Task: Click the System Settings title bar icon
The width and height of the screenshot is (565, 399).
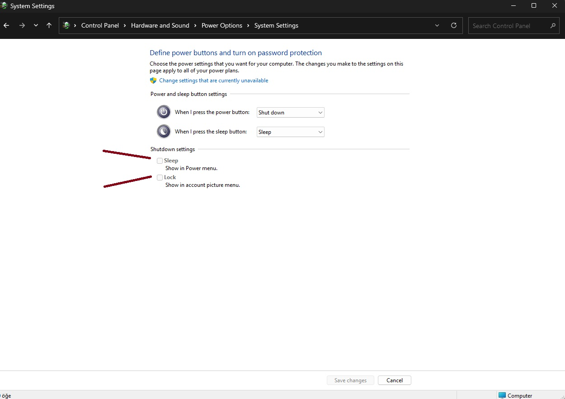Action: [4, 6]
